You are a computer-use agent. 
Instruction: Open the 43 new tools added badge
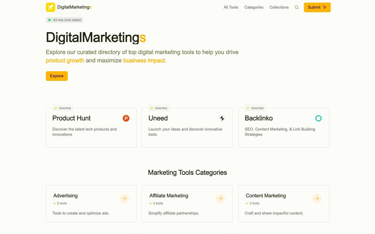click(64, 20)
